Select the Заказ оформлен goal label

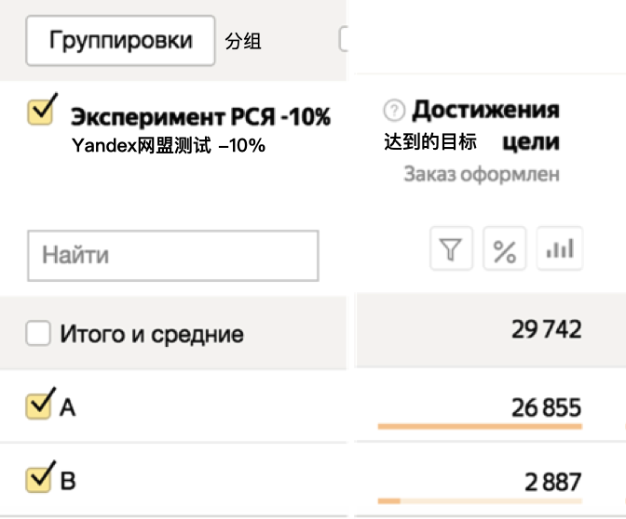[482, 174]
